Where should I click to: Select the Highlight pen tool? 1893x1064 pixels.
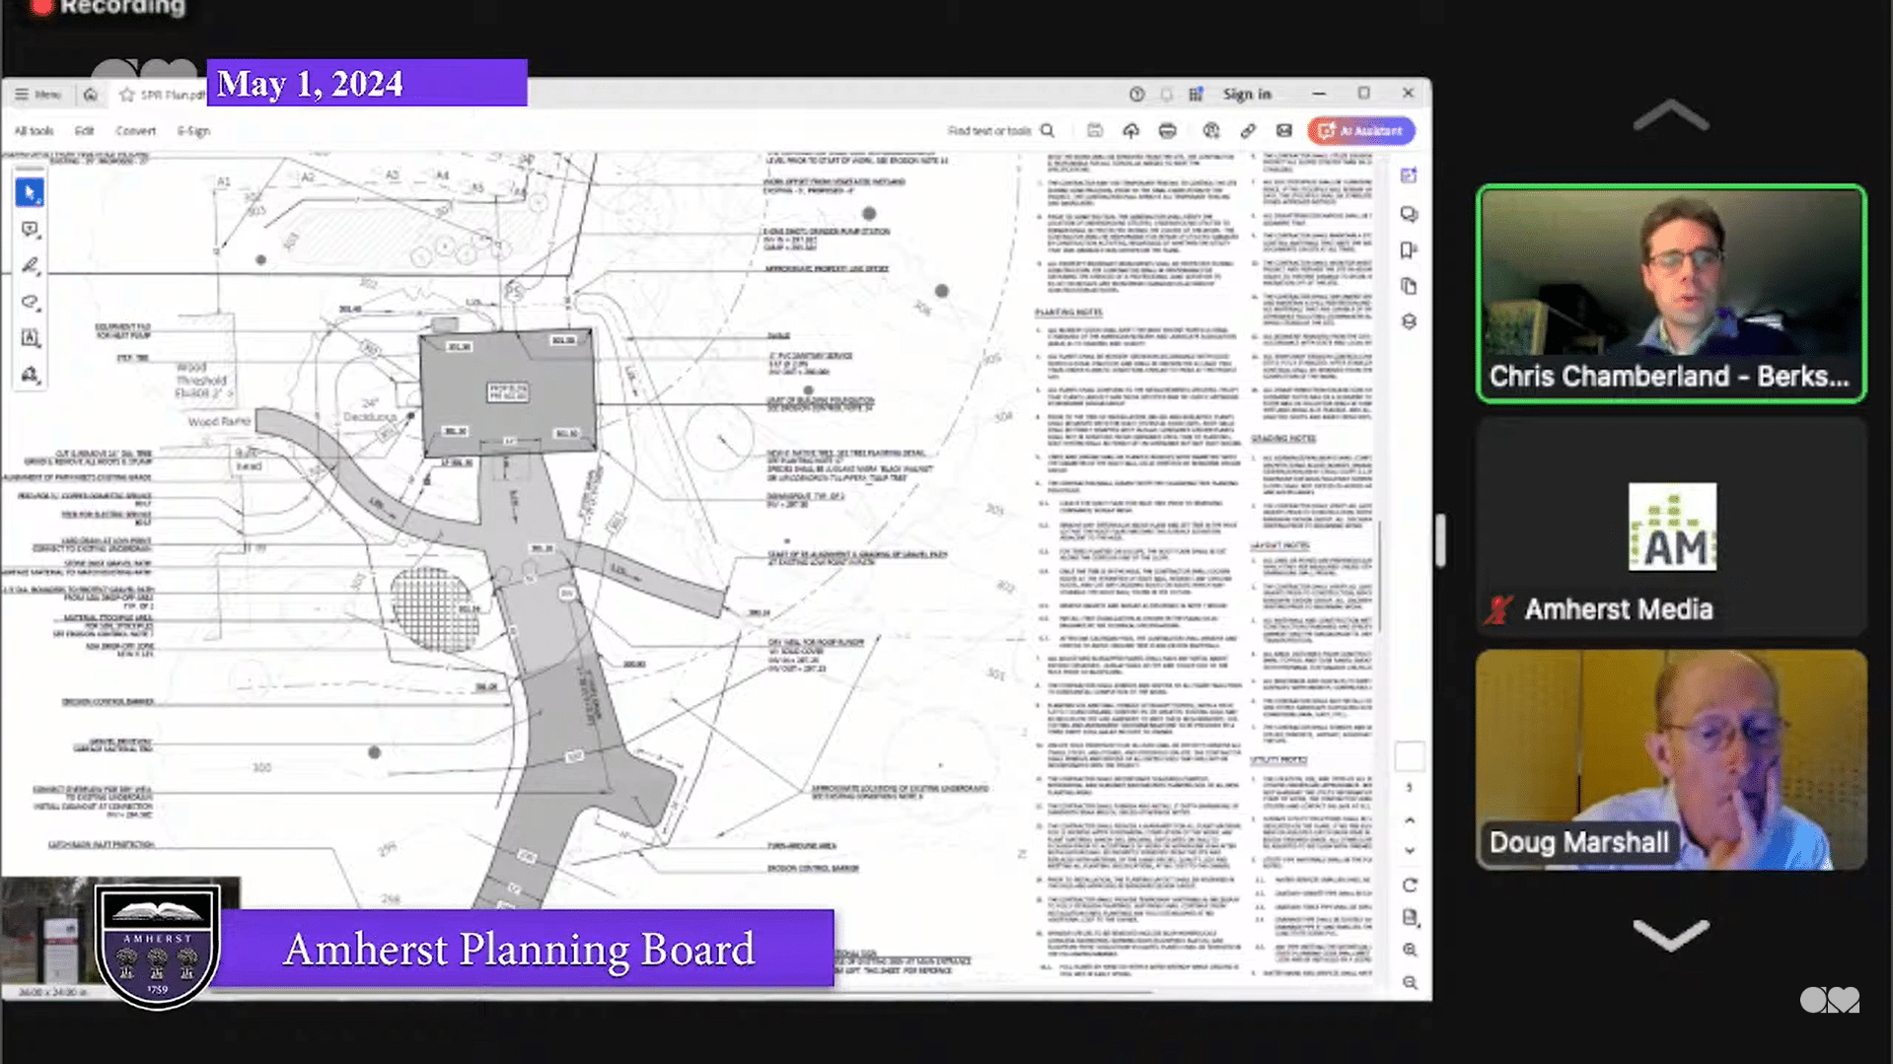(x=30, y=266)
